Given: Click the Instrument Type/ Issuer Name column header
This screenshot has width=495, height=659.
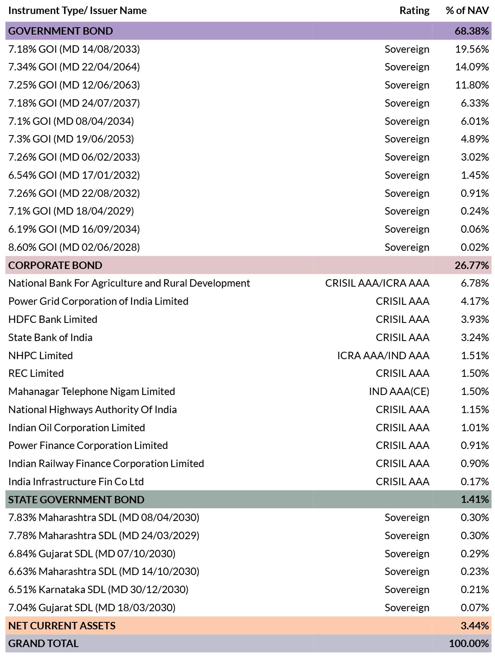Looking at the screenshot, I should (x=77, y=11).
